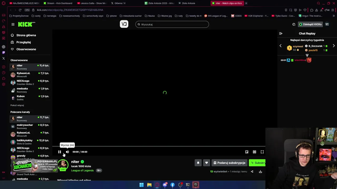Pause the clip with the pause button

[60, 152]
